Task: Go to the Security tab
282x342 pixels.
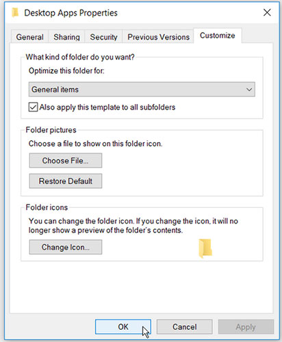Action: point(103,37)
